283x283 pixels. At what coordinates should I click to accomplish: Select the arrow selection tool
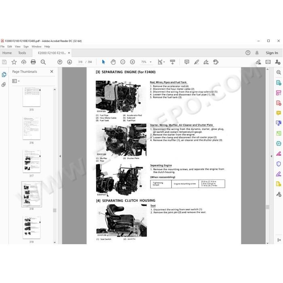103,62
